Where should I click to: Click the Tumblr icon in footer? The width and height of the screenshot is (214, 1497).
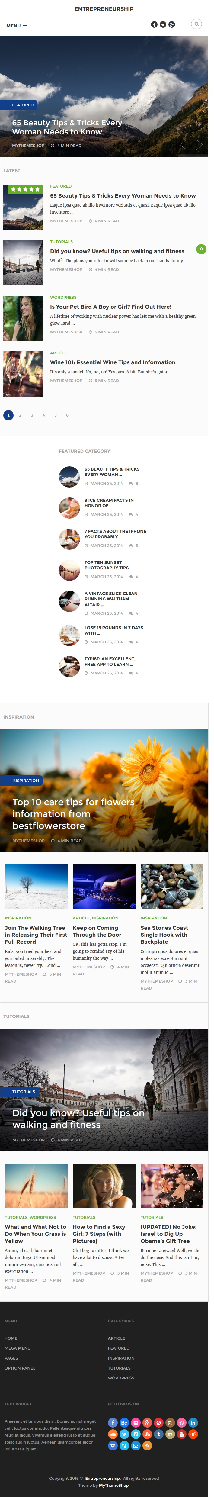(158, 1434)
